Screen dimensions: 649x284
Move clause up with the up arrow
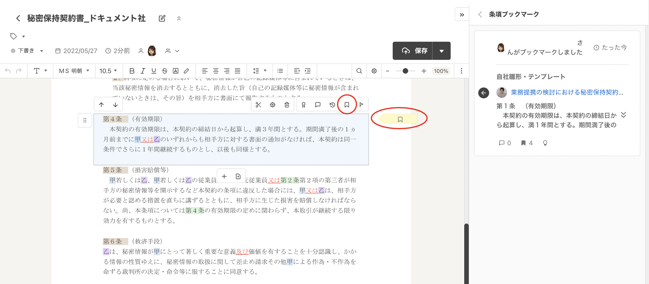tap(101, 105)
